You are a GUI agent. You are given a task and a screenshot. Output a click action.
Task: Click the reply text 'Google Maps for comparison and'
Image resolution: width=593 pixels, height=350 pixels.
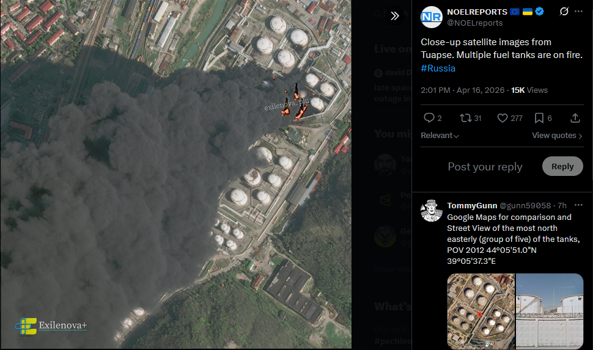tap(509, 217)
